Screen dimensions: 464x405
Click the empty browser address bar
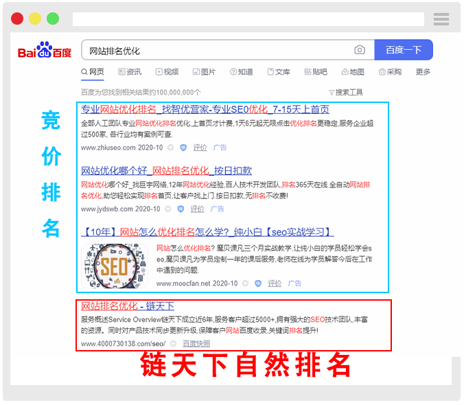point(248,19)
